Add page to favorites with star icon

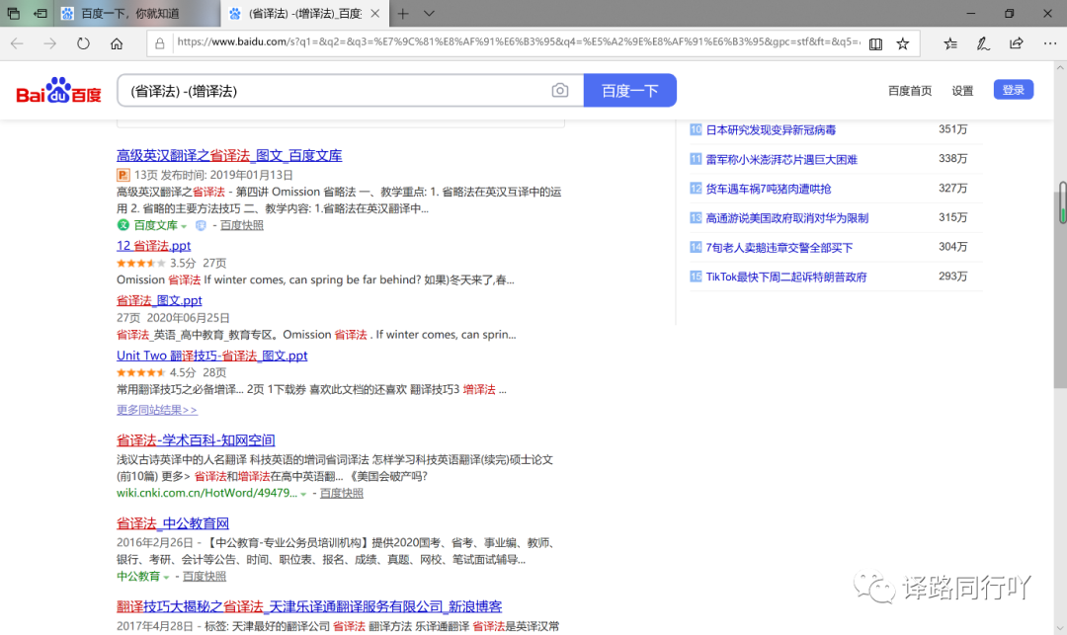pos(902,44)
